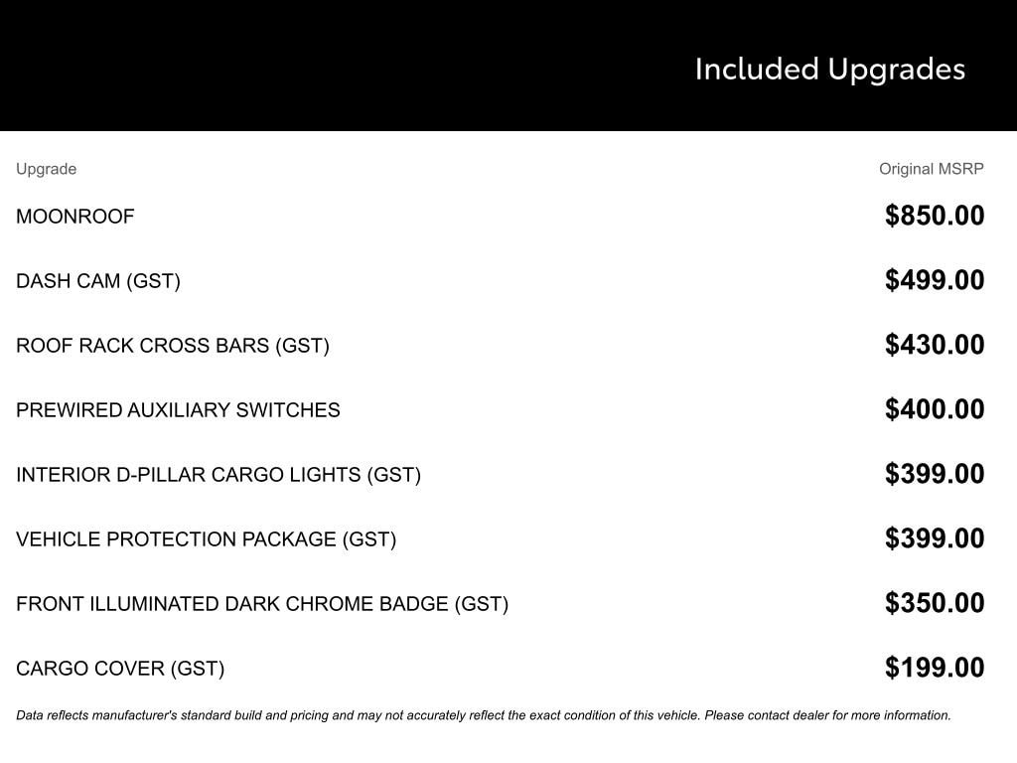The width and height of the screenshot is (1017, 763).
Task: Click FRONT ILLUMINATED DARK CHROME BADGE (GST)
Action: (262, 604)
